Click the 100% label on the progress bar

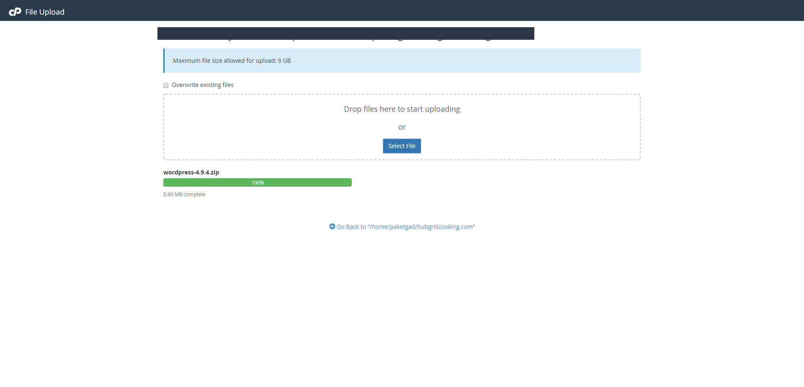(258, 183)
